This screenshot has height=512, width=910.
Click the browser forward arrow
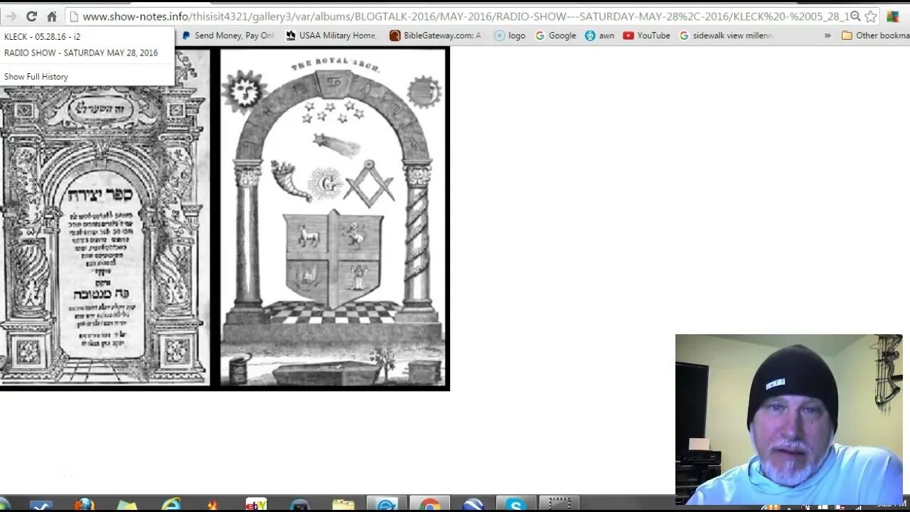pos(11,16)
